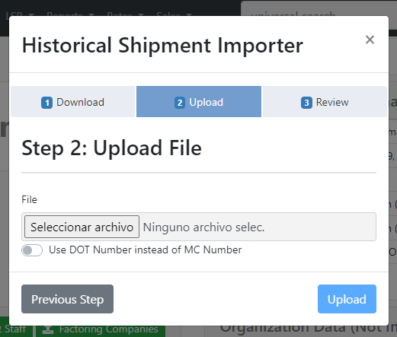Go to the Review step tab

coord(325,102)
